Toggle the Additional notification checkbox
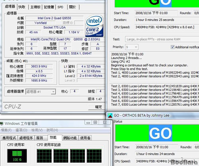This screenshot has width=199, height=166. tap(172, 47)
